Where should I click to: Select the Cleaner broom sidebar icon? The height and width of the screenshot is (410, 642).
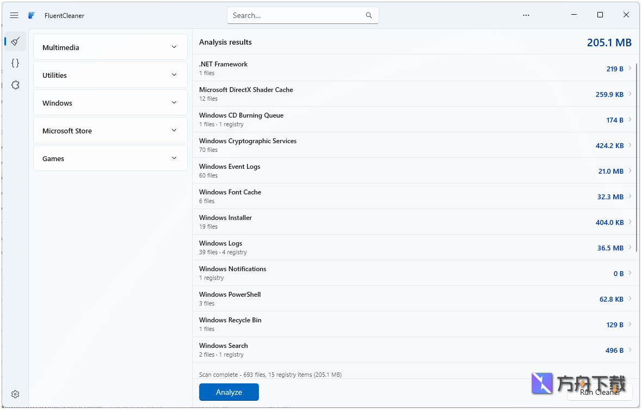tap(16, 41)
